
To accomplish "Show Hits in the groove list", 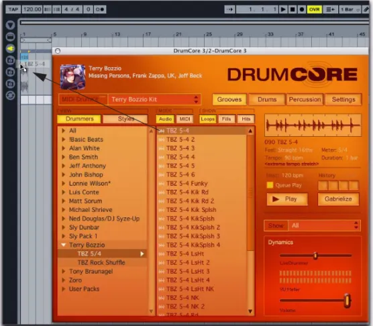I will tap(246, 119).
